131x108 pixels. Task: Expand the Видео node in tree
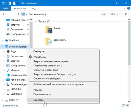(x=4, y=51)
